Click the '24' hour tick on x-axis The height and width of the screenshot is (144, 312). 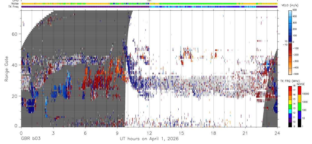coord(277,133)
